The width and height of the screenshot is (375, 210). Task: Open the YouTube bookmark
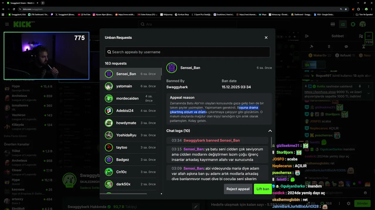pos(84,14)
